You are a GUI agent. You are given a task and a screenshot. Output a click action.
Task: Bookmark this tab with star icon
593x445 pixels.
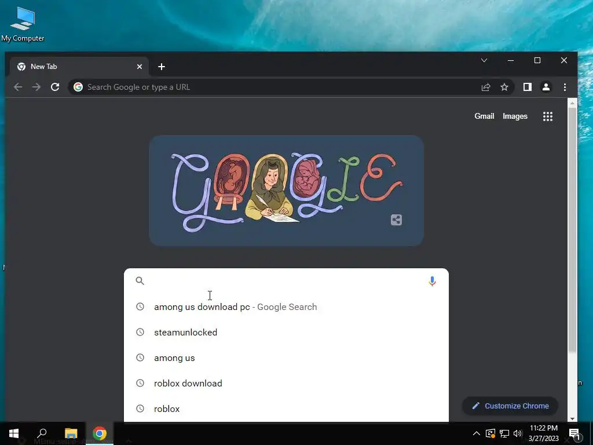(504, 87)
